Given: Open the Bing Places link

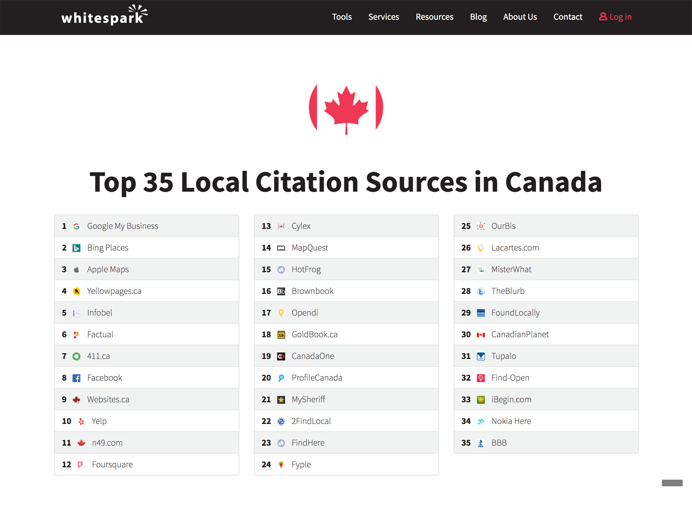Looking at the screenshot, I should [x=108, y=248].
